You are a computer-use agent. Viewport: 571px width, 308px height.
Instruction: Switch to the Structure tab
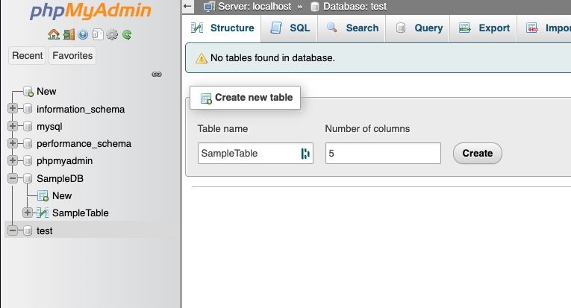point(222,28)
